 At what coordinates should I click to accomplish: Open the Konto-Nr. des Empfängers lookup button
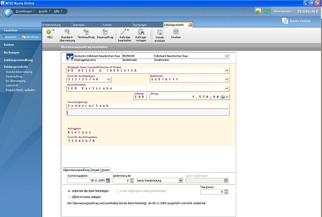tap(109, 79)
